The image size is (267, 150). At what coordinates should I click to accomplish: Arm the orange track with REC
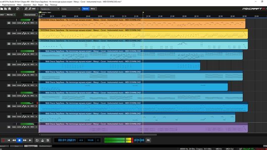point(33,23)
